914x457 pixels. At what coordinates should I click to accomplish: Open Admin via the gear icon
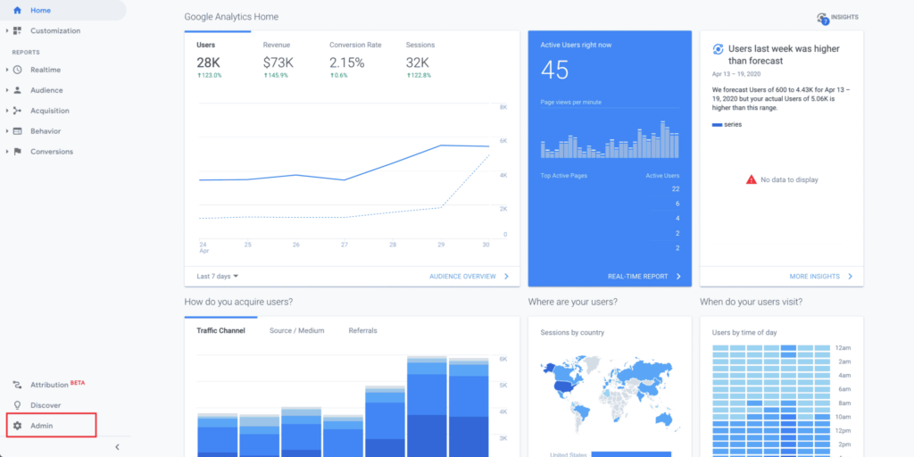(17, 426)
